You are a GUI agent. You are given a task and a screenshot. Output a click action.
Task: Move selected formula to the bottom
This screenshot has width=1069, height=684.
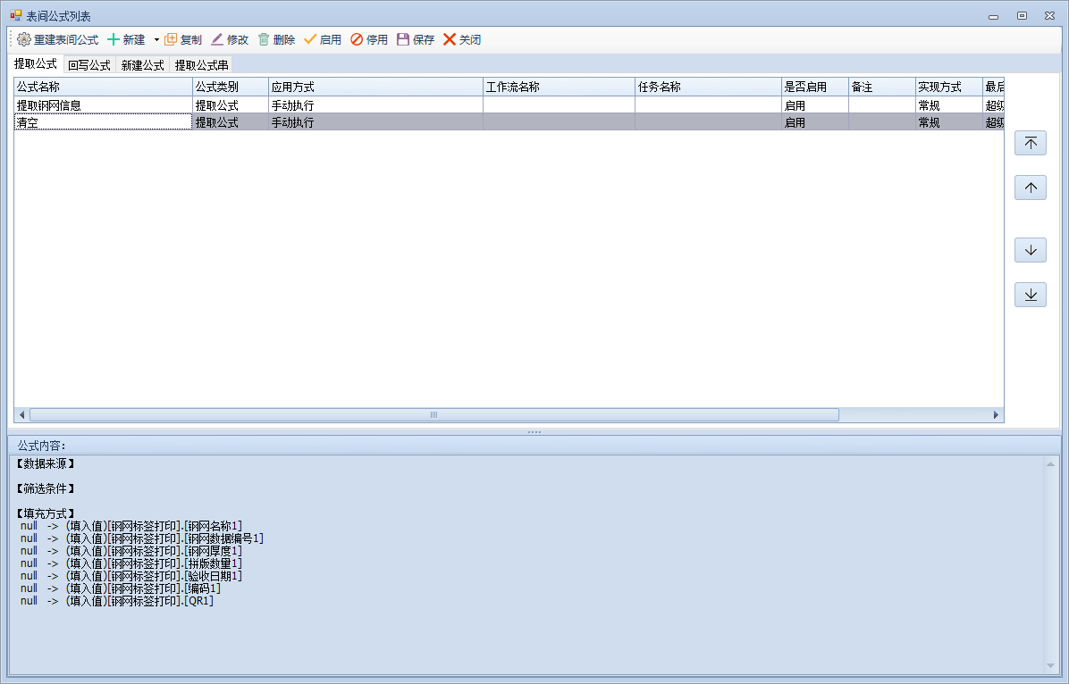1030,295
